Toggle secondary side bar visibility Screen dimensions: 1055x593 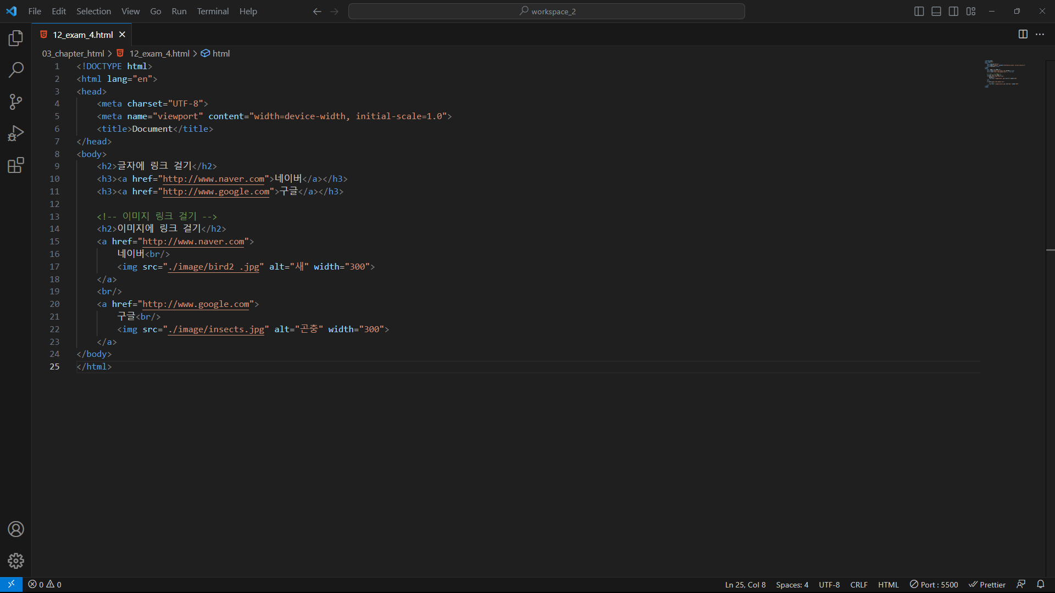[x=953, y=11]
